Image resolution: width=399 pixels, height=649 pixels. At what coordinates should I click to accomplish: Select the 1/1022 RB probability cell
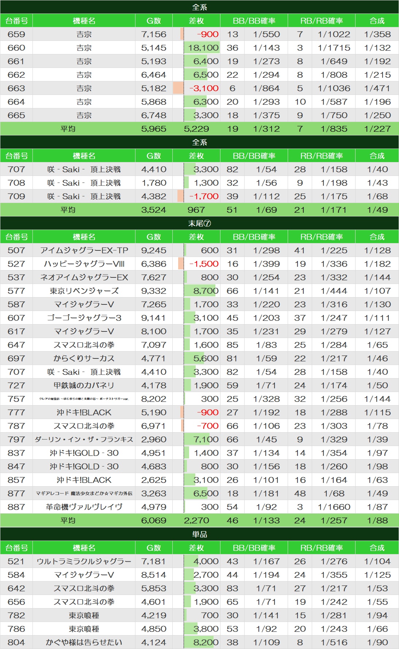point(334,34)
